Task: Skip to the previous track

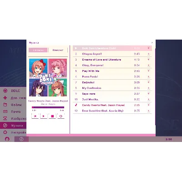Action: [35, 116]
